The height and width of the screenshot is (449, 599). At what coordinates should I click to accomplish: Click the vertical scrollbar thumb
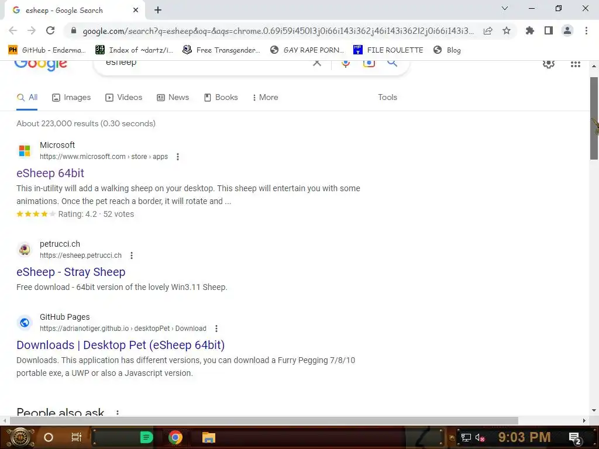(594, 118)
